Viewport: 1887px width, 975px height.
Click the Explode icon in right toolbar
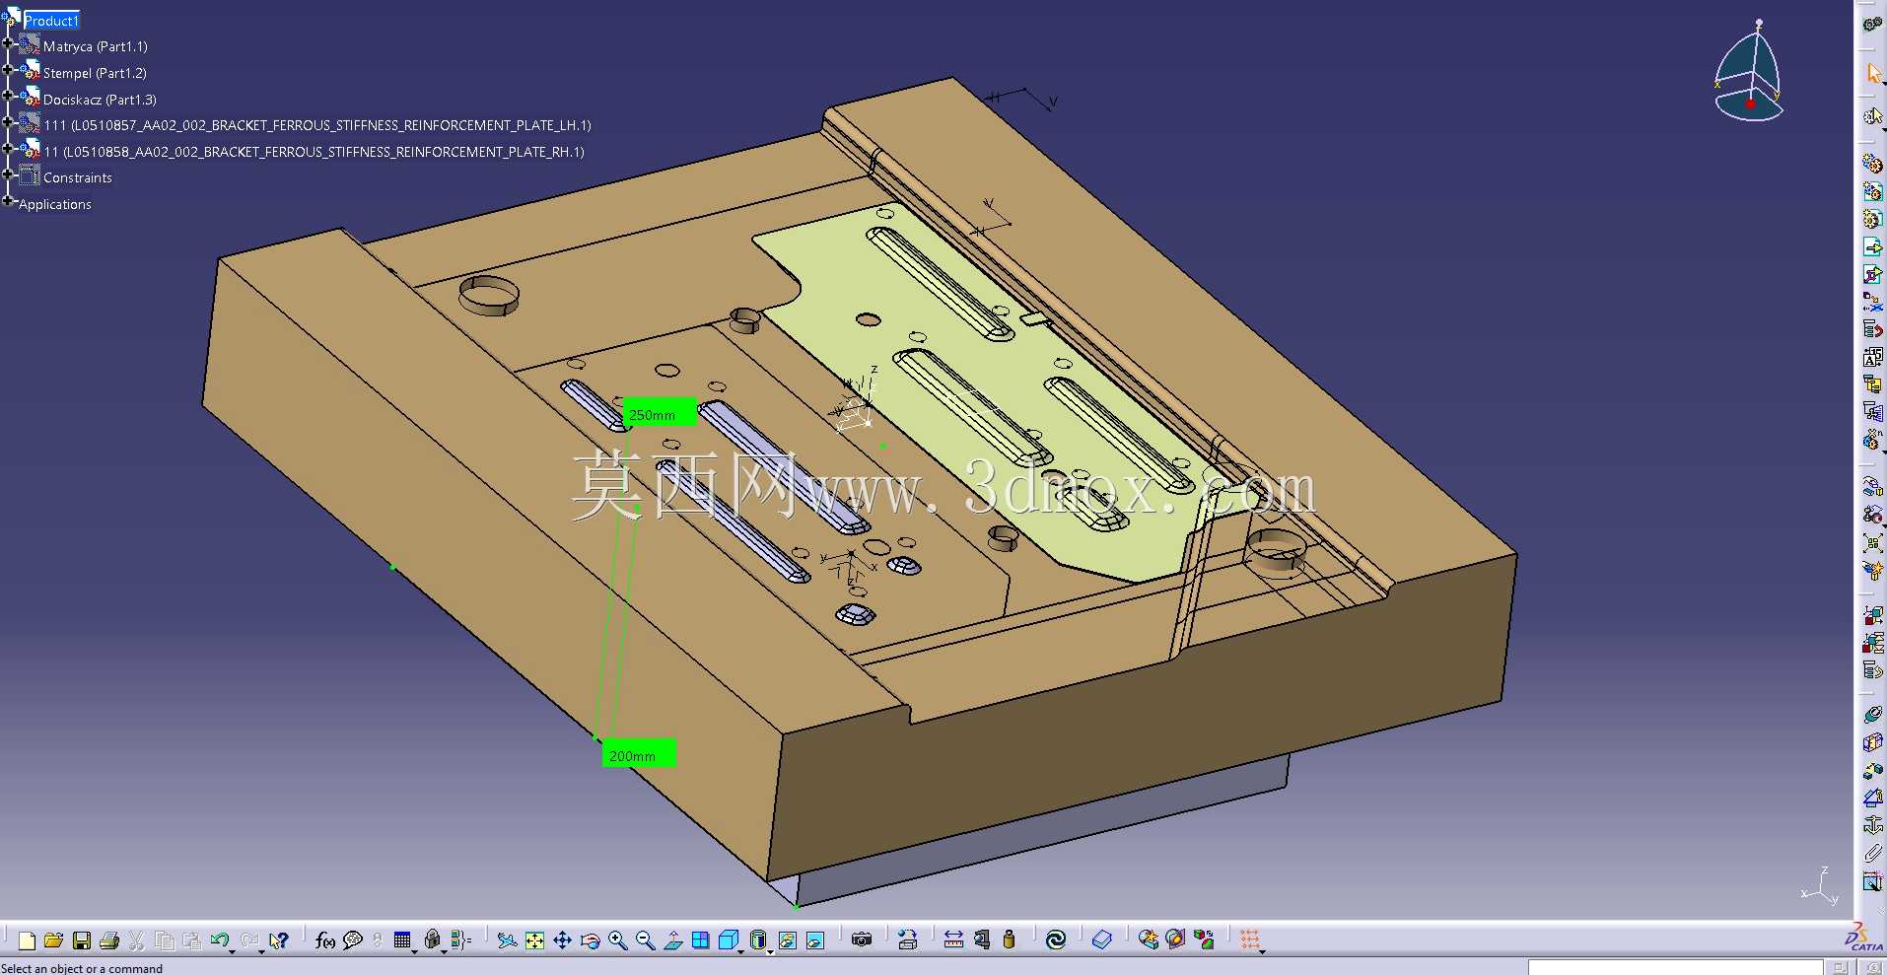[1872, 542]
